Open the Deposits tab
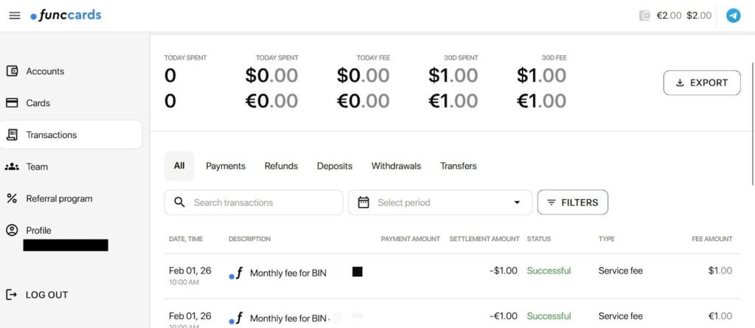Image resolution: width=755 pixels, height=328 pixels. [x=335, y=166]
